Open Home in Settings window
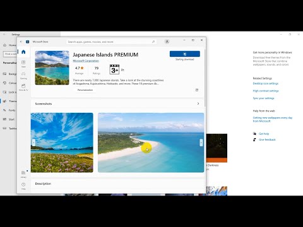This screenshot has width=303, height=227. (9, 45)
